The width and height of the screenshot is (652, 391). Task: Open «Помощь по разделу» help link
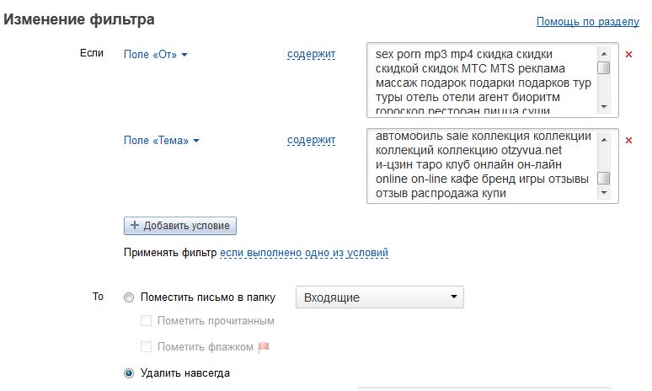pos(588,21)
